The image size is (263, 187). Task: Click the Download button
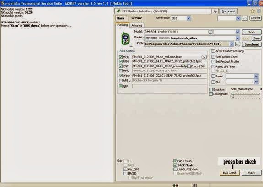[x=252, y=44]
